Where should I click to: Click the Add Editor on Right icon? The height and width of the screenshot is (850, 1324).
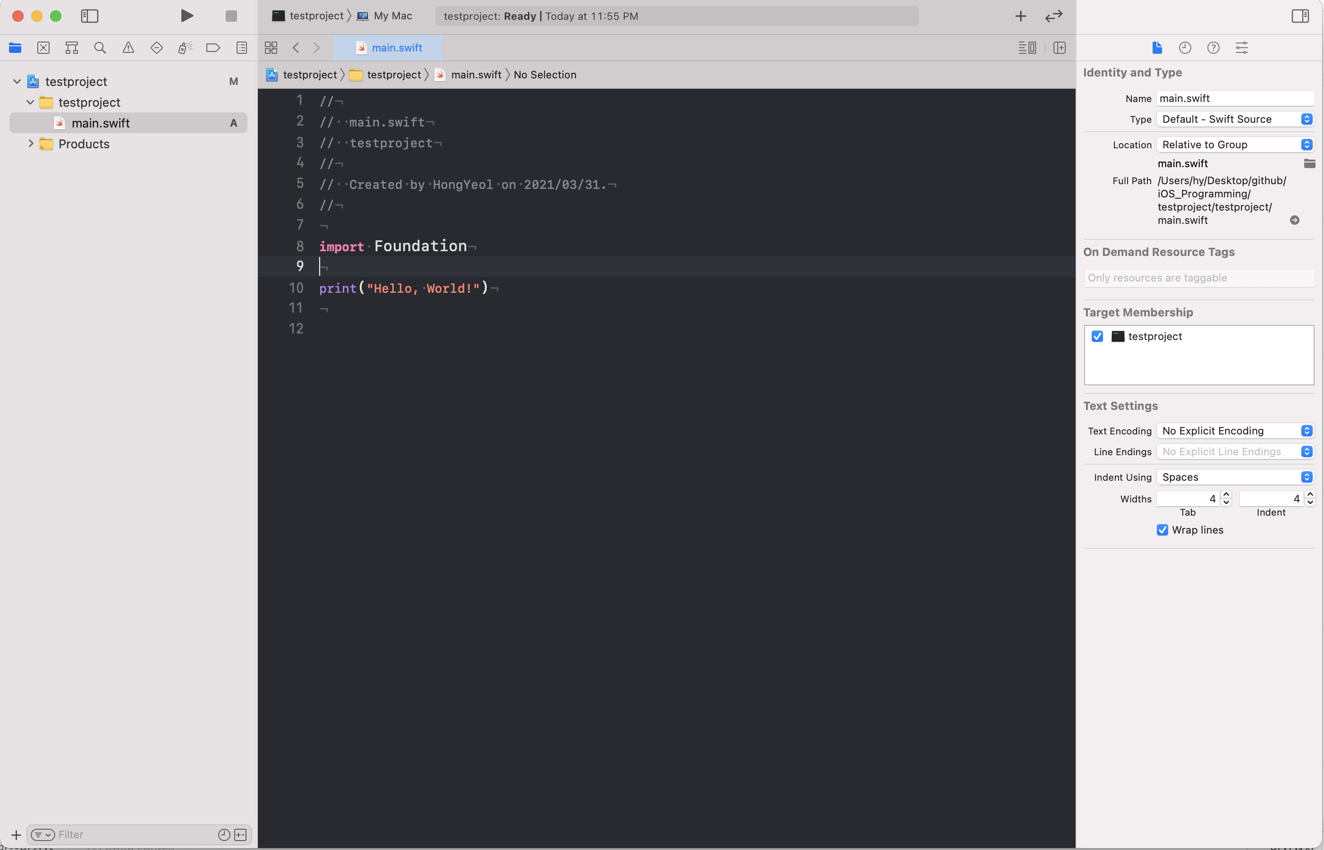(1059, 48)
